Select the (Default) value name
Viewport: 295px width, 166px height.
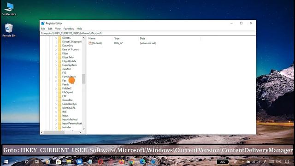(x=97, y=43)
